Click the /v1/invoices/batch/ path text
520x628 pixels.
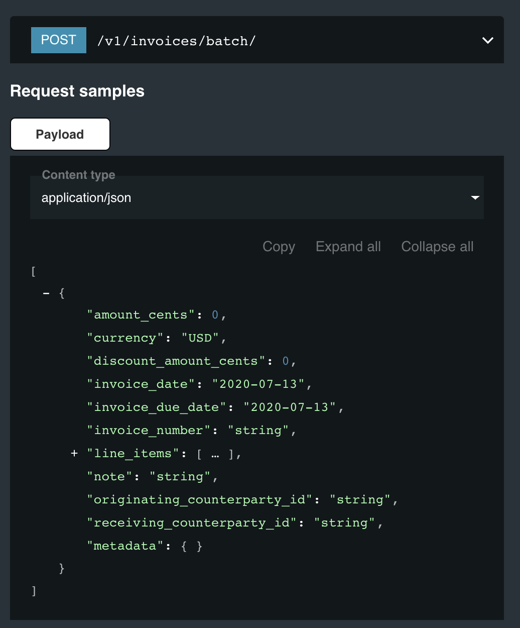[x=177, y=41]
